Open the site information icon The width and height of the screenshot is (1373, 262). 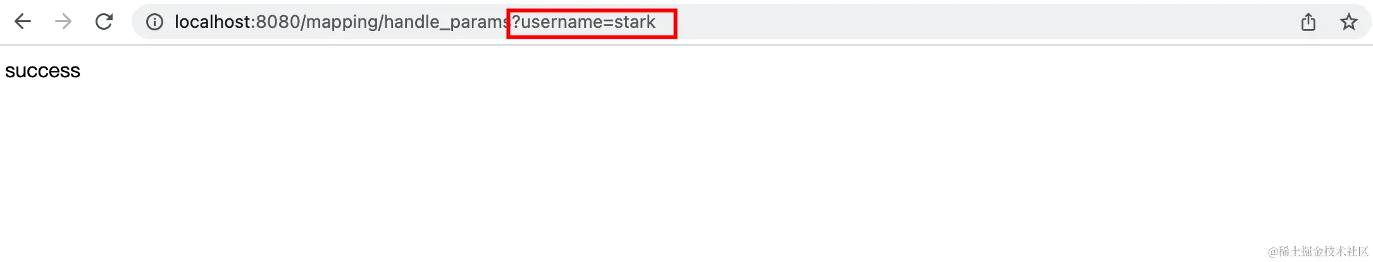click(154, 23)
